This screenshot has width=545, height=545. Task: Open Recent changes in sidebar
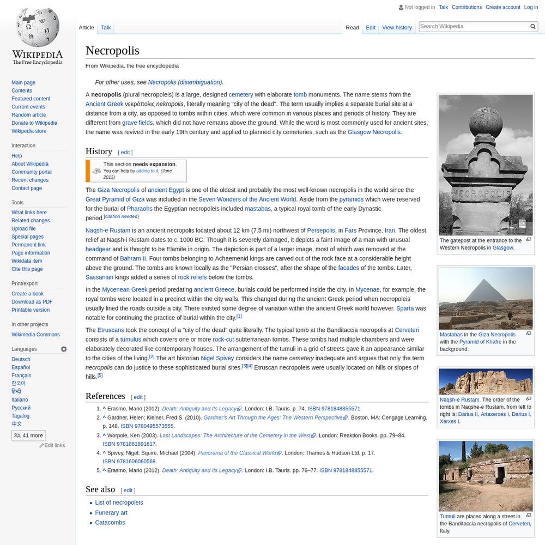point(30,180)
